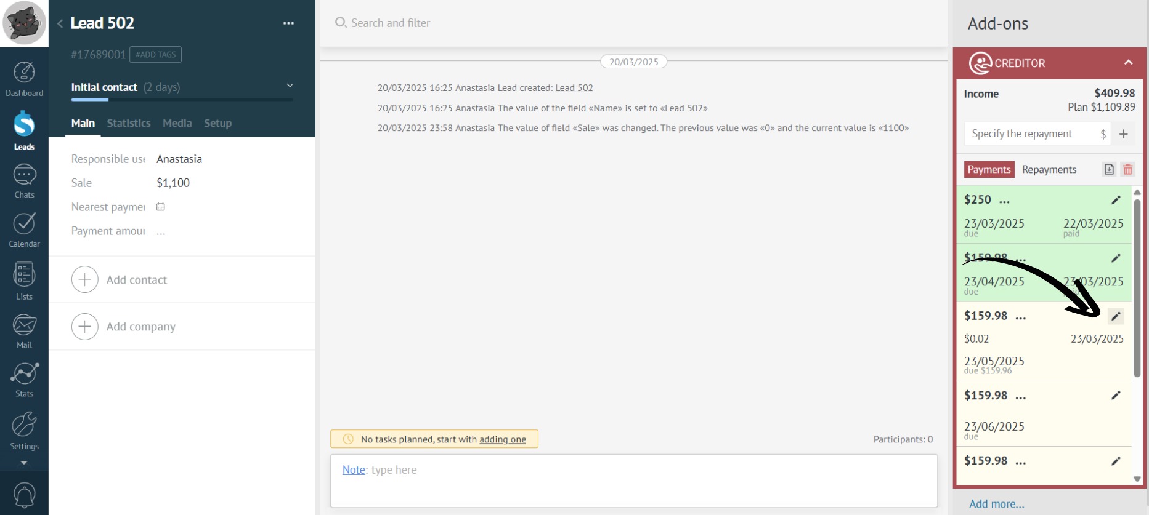This screenshot has height=515, width=1149.
Task: Expand more sidebar items below Settings
Action: (24, 463)
